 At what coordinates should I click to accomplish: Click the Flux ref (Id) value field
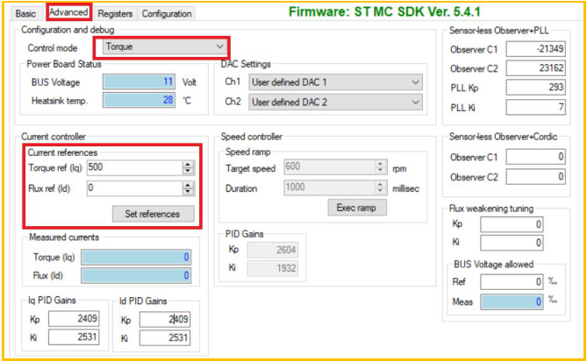(x=133, y=188)
